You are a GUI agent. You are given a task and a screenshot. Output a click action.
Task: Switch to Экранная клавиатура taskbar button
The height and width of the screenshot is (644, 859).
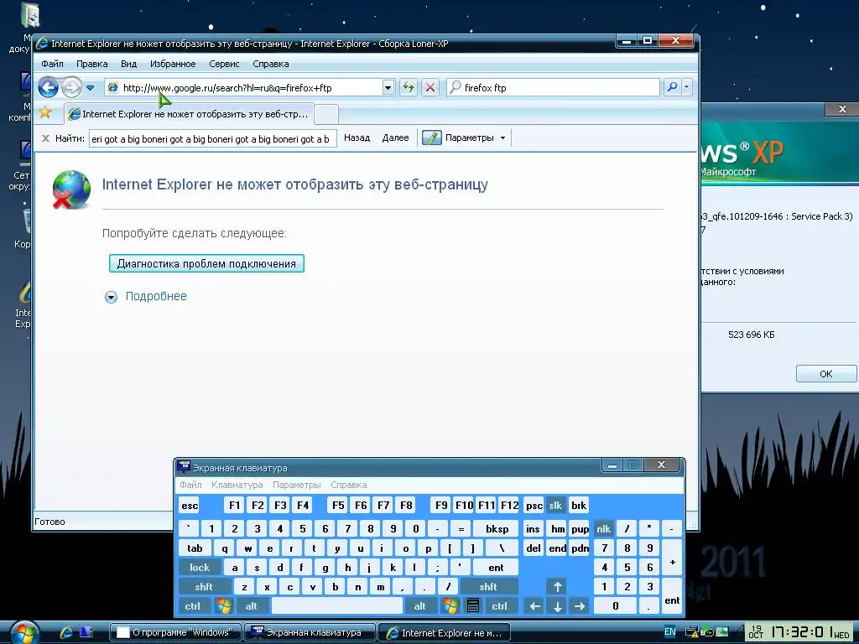click(x=310, y=632)
